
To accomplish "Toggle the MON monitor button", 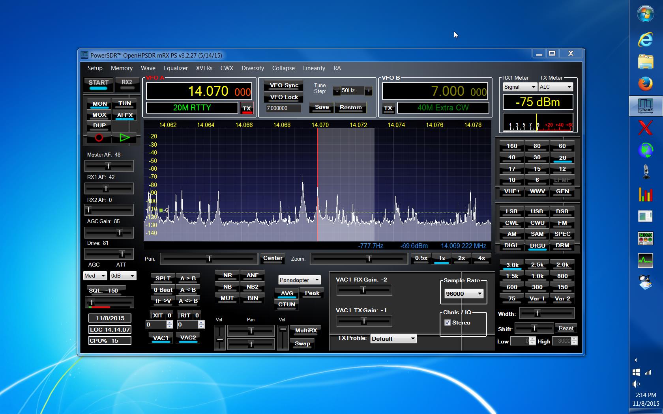I will [x=99, y=104].
